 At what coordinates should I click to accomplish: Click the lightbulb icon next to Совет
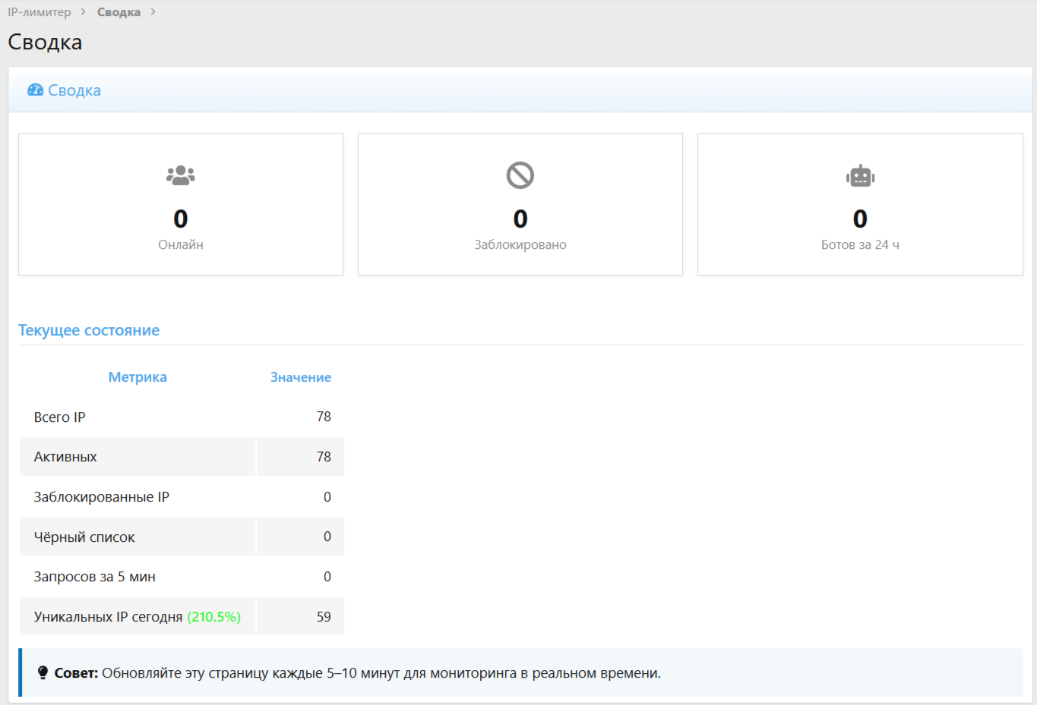pyautogui.click(x=43, y=673)
